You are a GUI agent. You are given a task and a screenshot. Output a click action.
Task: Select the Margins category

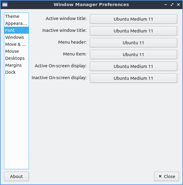pyautogui.click(x=13, y=65)
